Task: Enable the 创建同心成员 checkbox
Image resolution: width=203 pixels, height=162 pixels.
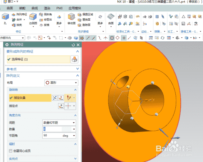Action: (x=11, y=151)
